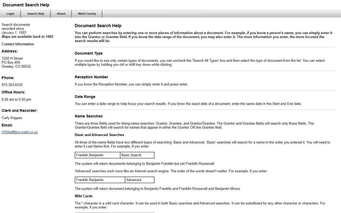Click the 'Basic and Advanced Searches' subheading
Viewport: 341px width, 213px height.
pyautogui.click(x=99, y=135)
